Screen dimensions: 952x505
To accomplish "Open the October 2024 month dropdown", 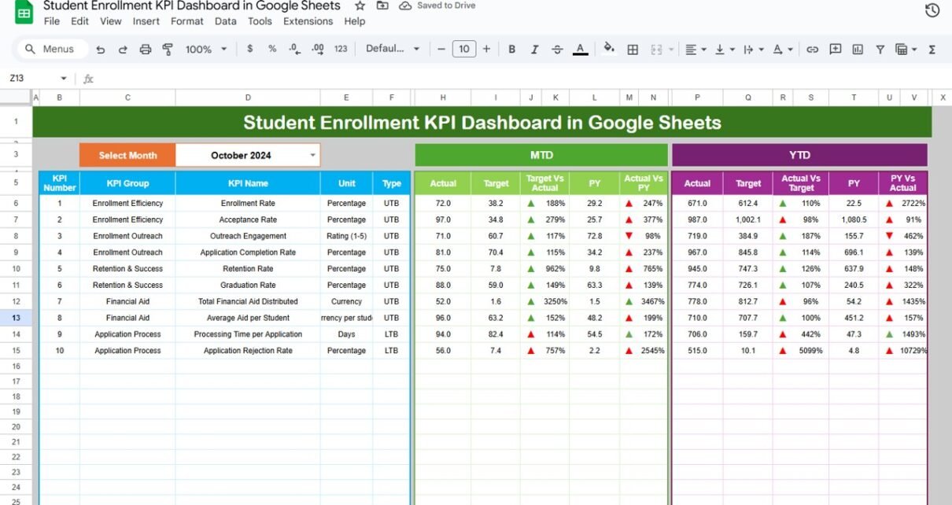I will 312,155.
